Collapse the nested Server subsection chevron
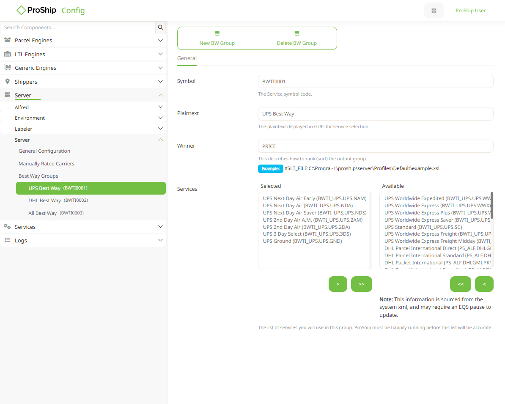 160,140
